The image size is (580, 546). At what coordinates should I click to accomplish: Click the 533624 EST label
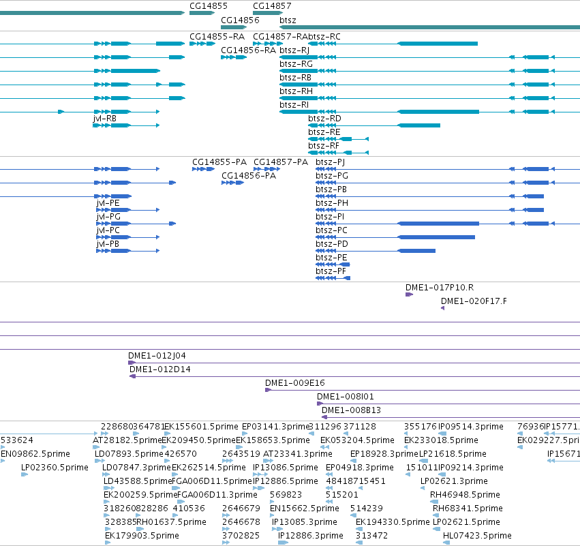16,440
